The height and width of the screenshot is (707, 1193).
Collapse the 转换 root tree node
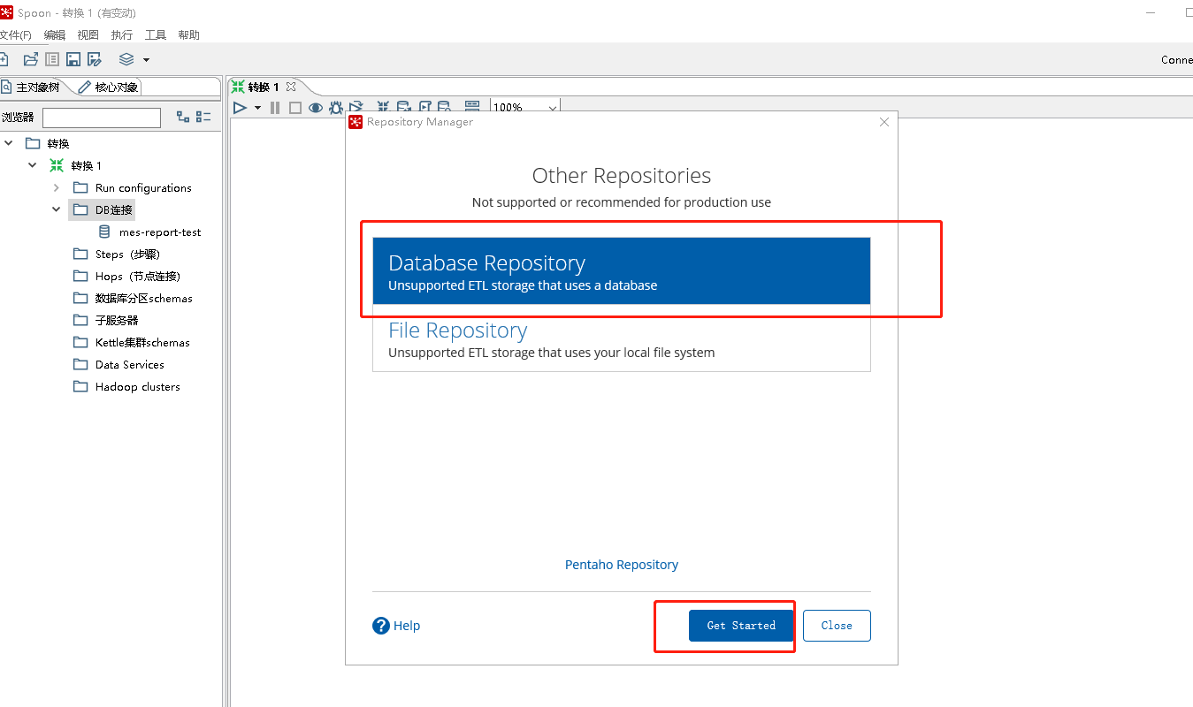9,143
